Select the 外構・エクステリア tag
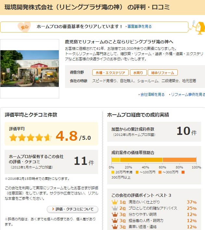 pos(110,73)
